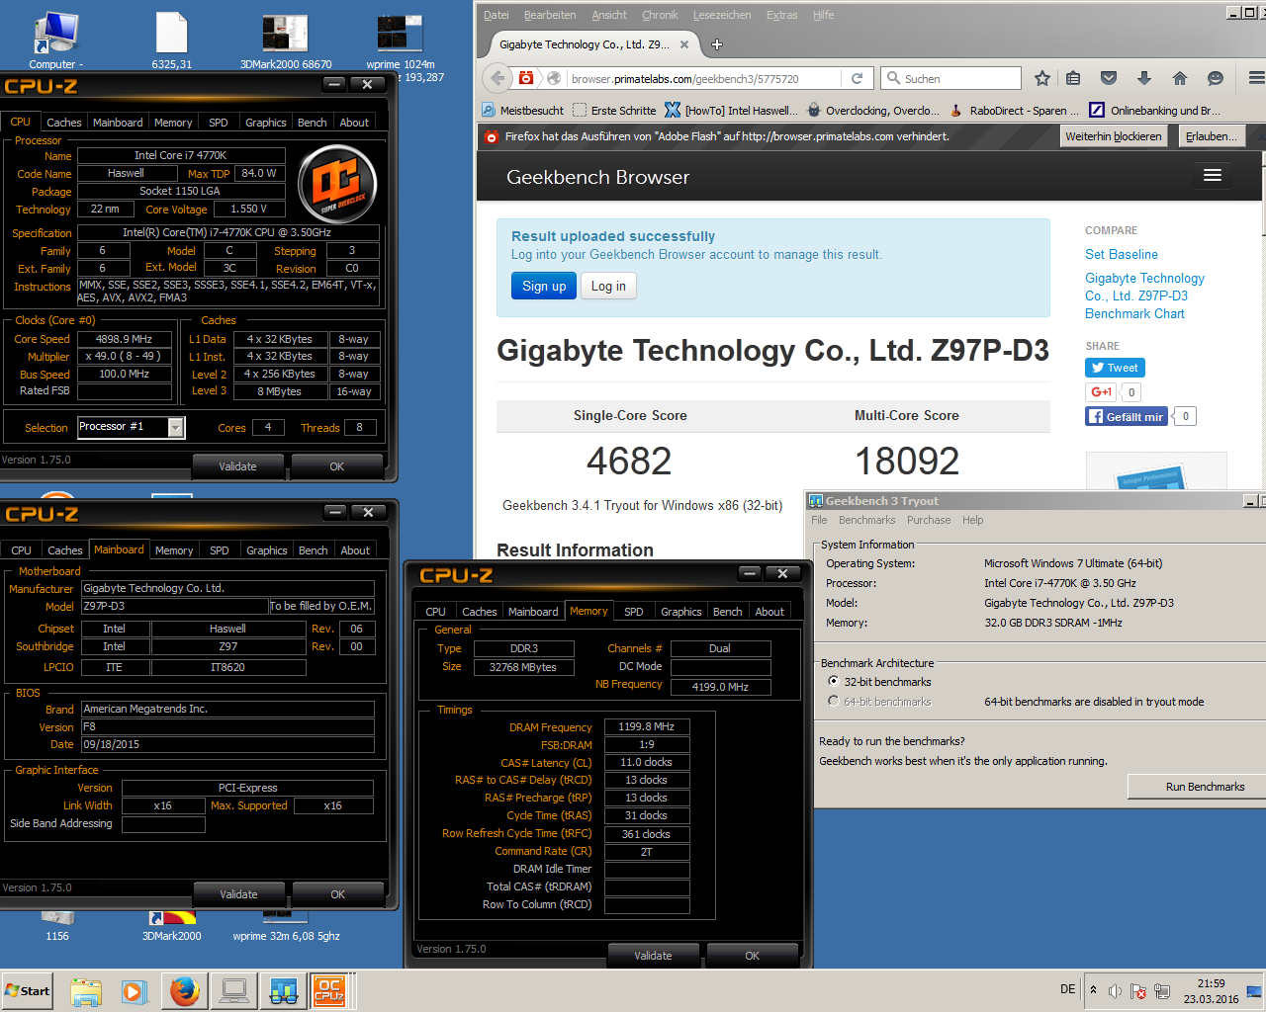Viewport: 1266px width, 1012px height.
Task: Open About tab in Memory CPU-Z window
Action: pos(769,612)
